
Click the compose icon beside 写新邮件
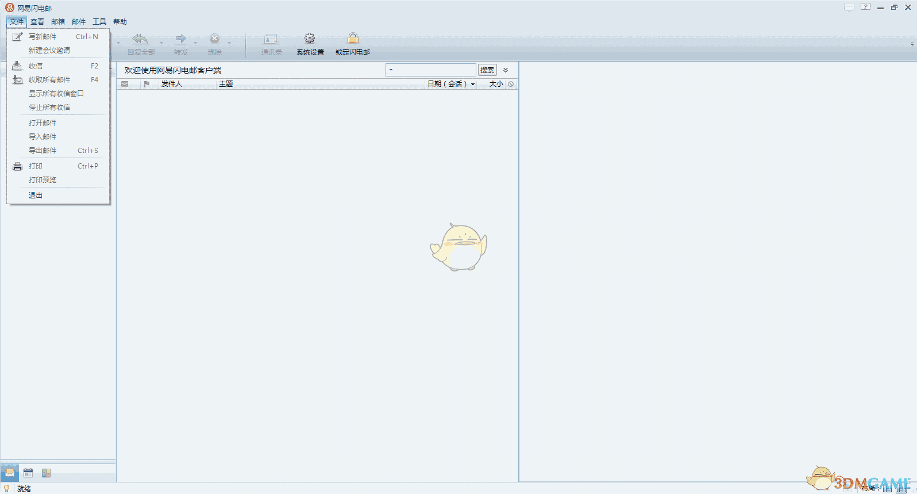tap(17, 36)
